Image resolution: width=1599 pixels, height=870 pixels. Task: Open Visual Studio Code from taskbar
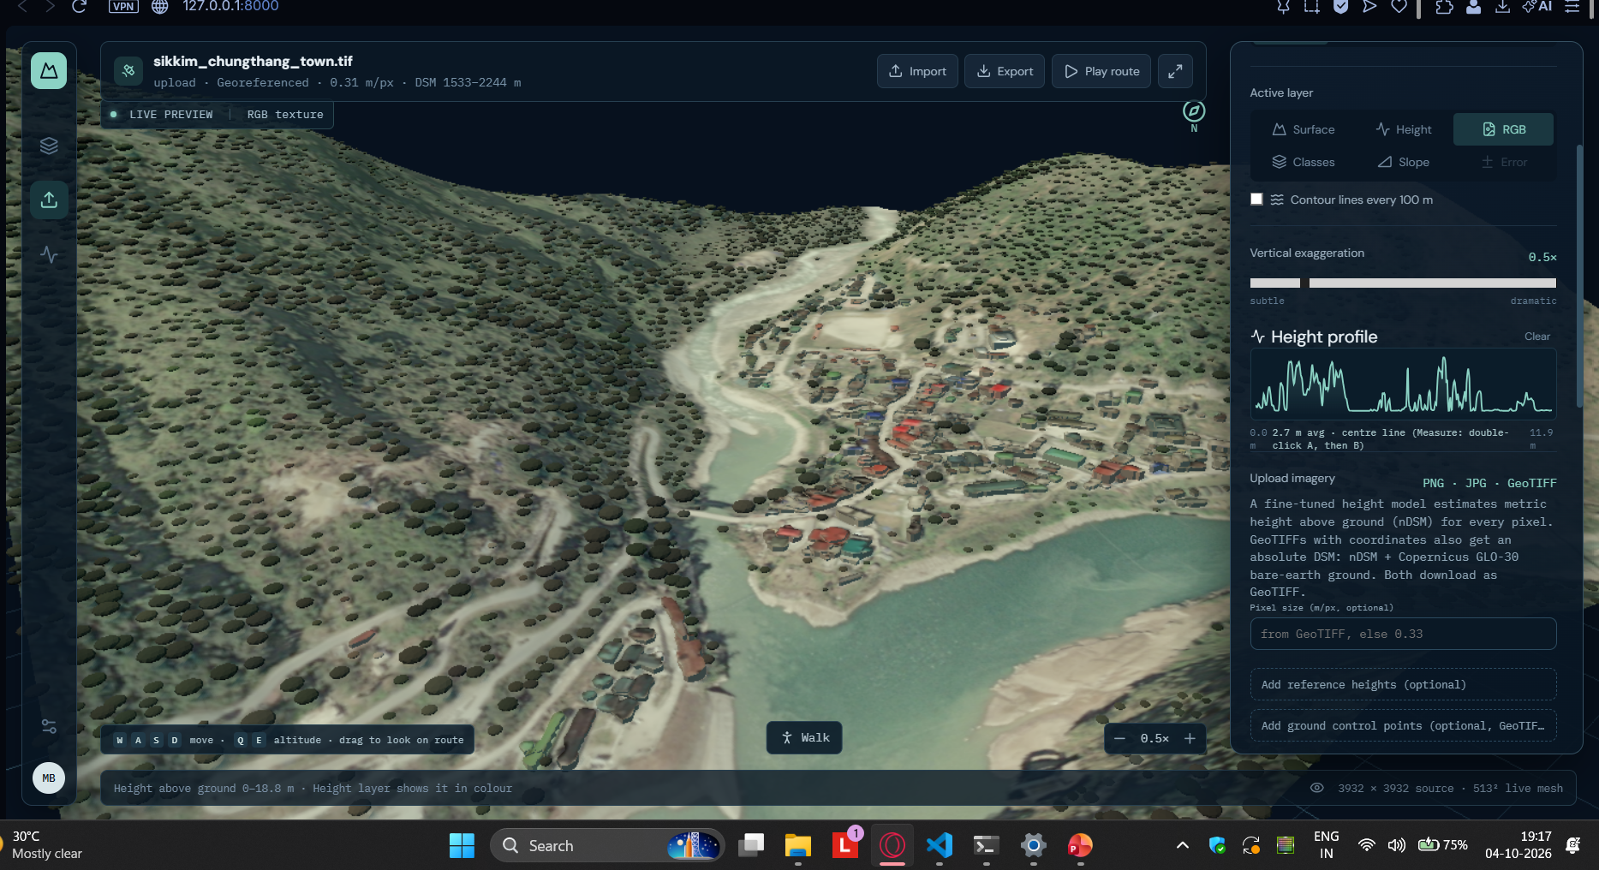pos(940,845)
